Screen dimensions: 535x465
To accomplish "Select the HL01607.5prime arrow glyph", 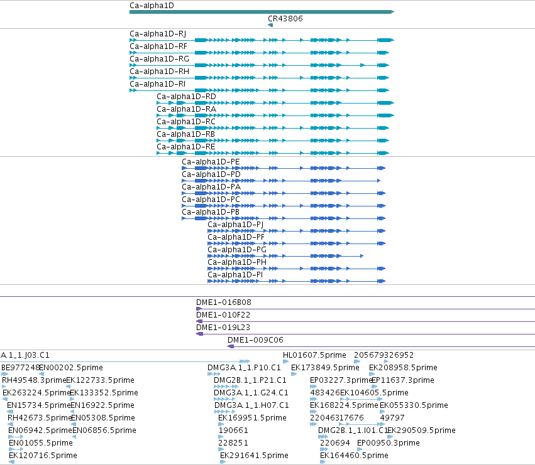I will pyautogui.click(x=285, y=362).
